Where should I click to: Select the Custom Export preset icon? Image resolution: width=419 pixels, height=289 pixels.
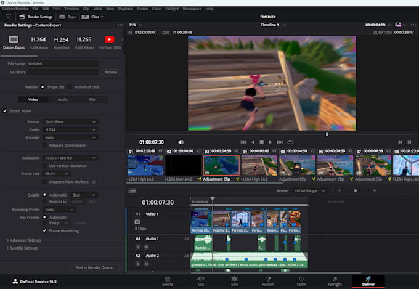14,39
